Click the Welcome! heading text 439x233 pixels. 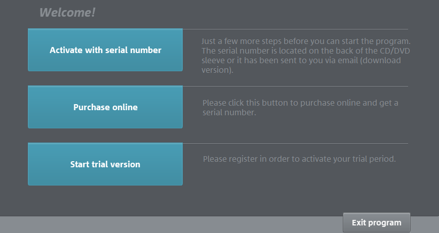(x=67, y=13)
